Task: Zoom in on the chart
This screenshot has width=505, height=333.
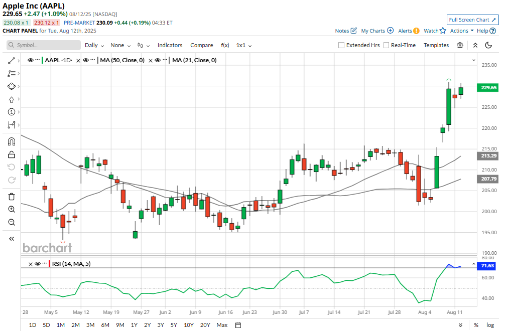Action: pos(12,210)
